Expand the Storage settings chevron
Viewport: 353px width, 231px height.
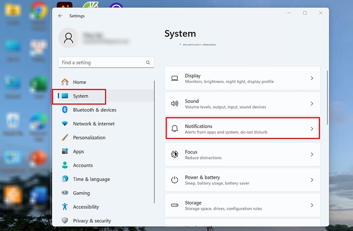pos(312,205)
